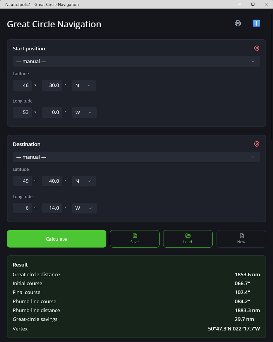The image size is (273, 342).
Task: Edit Destination latitude minutes field 40.0
Action: click(x=52, y=181)
